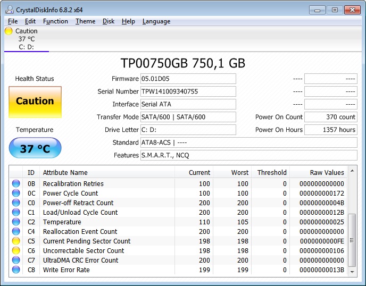Open the Disk menu
Image resolution: width=366 pixels, height=286 pixels.
109,21
